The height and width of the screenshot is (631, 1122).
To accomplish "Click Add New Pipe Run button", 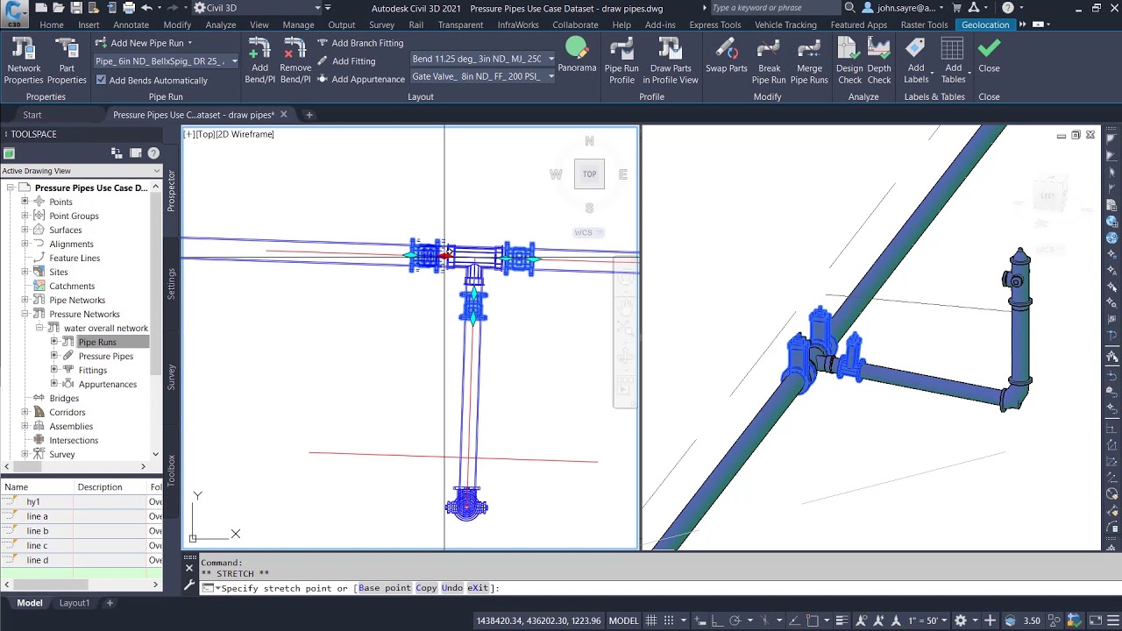I will tap(145, 42).
